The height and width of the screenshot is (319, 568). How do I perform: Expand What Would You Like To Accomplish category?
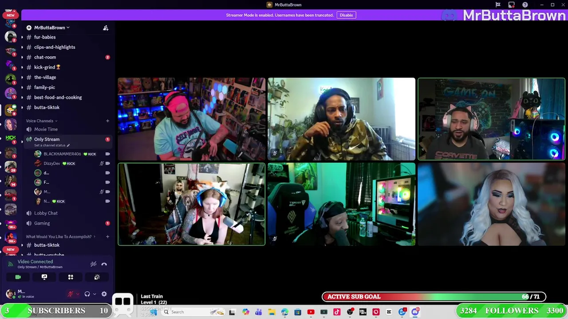click(x=60, y=237)
